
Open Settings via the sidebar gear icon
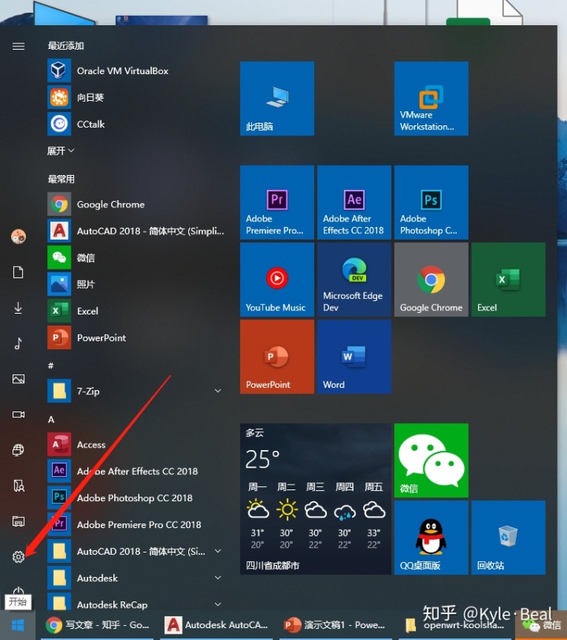[18, 556]
